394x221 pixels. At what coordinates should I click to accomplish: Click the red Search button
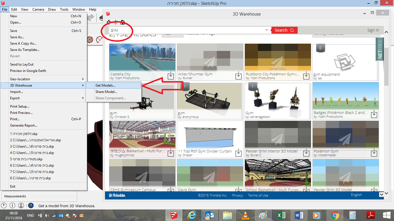tap(284, 30)
